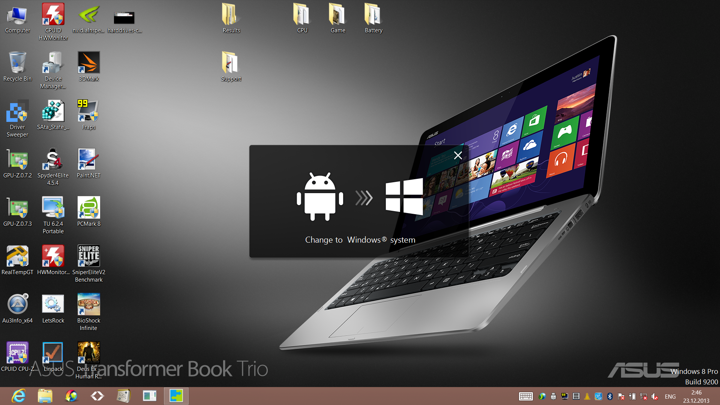Select the RealTempGT shortcut
Screen dimensions: 720x405
click(x=17, y=261)
